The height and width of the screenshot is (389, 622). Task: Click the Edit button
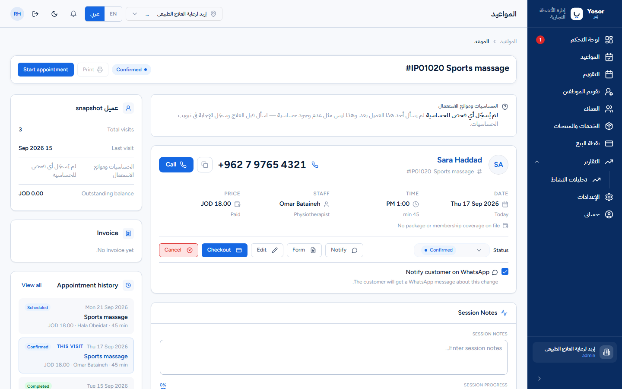click(x=267, y=250)
